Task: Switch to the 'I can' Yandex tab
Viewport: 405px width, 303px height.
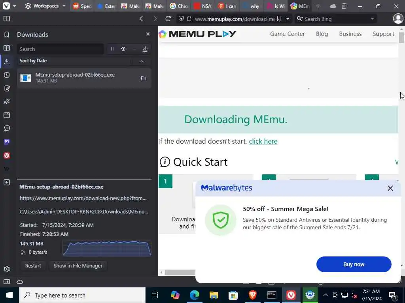Action: (x=227, y=6)
